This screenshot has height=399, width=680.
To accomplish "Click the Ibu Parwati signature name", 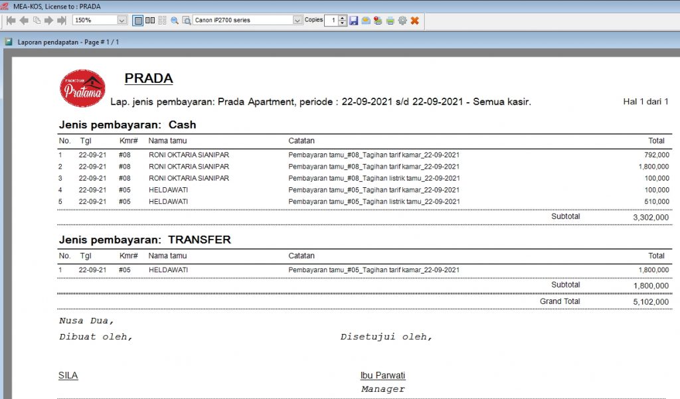I will pyautogui.click(x=382, y=376).
